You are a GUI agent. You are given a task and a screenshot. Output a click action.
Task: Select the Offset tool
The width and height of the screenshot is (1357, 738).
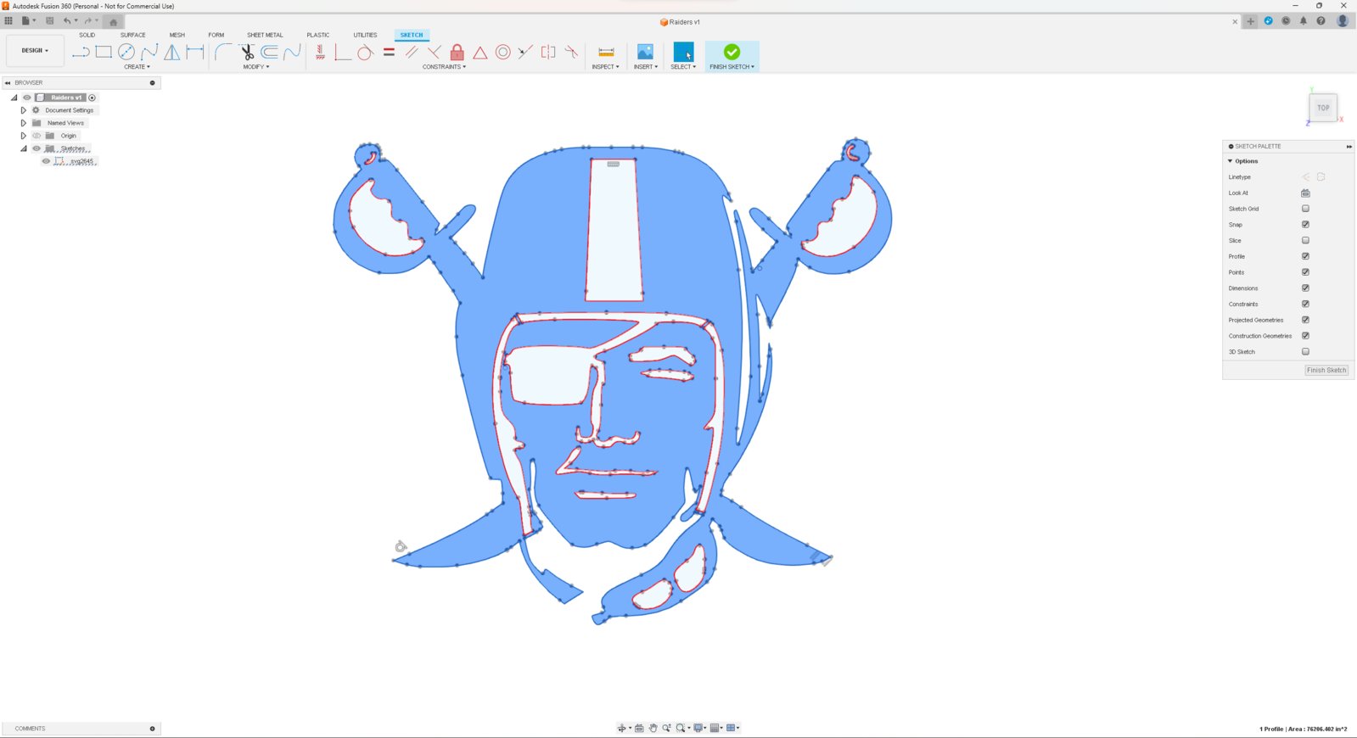[x=269, y=52]
